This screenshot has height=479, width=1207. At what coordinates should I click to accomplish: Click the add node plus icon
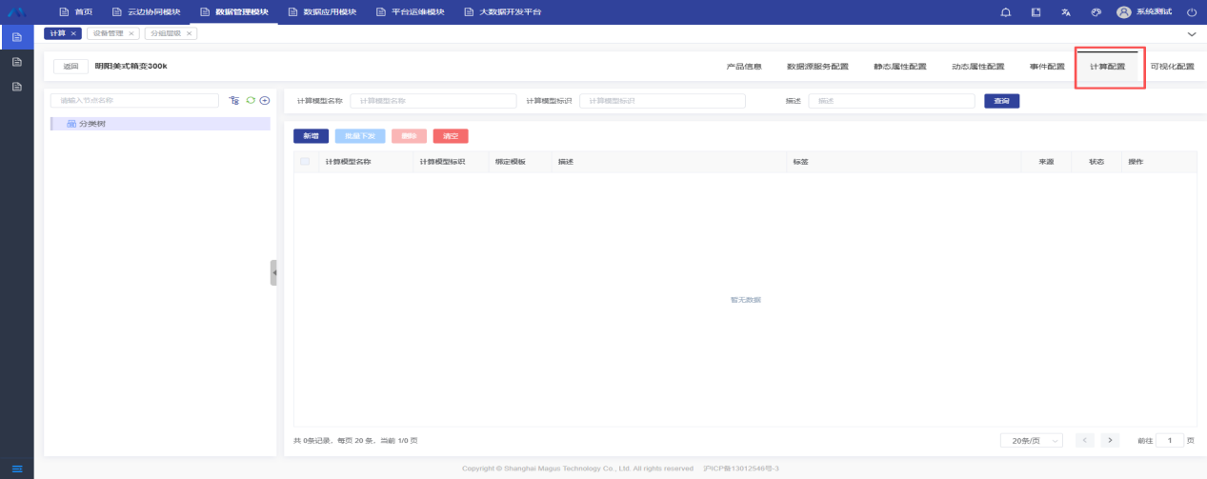[265, 100]
